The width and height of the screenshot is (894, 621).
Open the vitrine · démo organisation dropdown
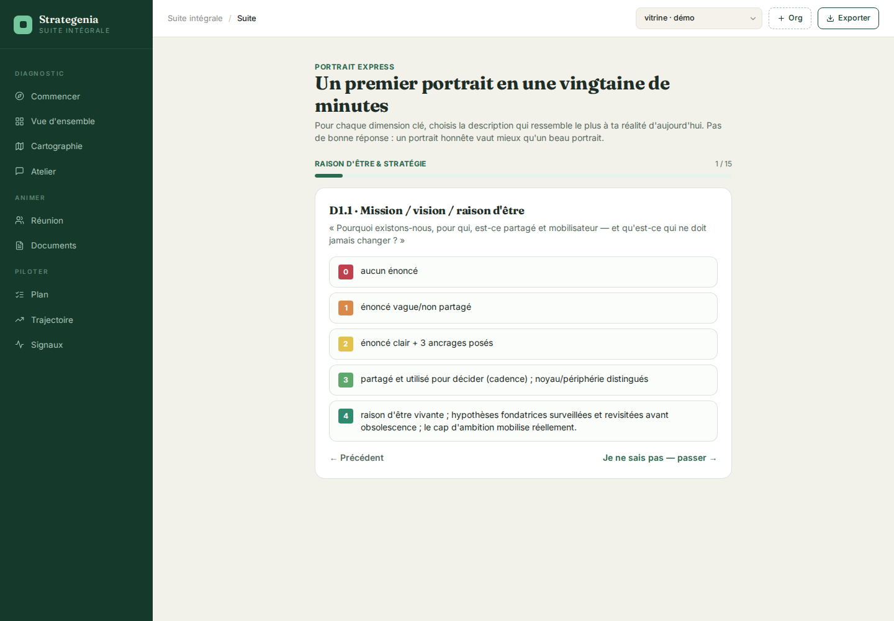(x=698, y=18)
